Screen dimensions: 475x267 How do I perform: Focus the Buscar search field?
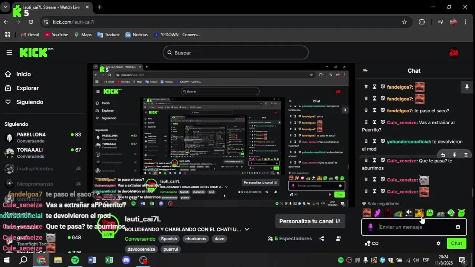point(236,53)
